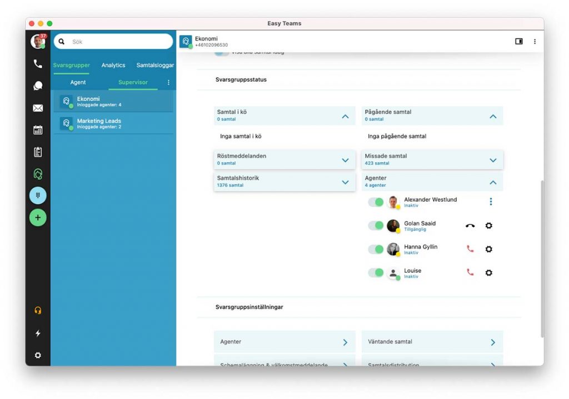
Task: Open the phone calls icon in sidebar
Action: [x=38, y=64]
